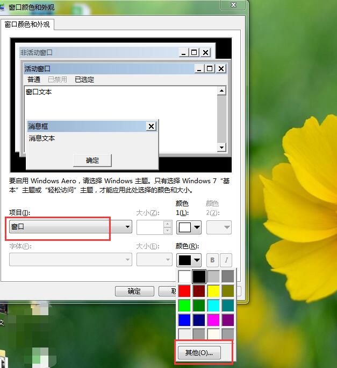Image resolution: width=337 pixels, height=368 pixels.
Task: Click the preview scrollbar down arrow
Action: pos(221,148)
